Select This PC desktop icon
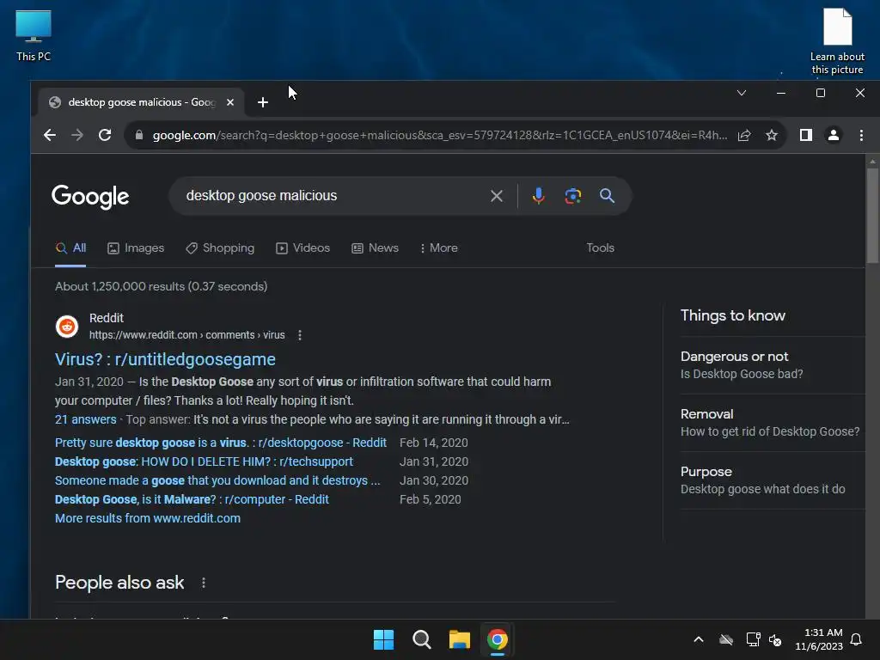This screenshot has width=880, height=660. [34, 36]
